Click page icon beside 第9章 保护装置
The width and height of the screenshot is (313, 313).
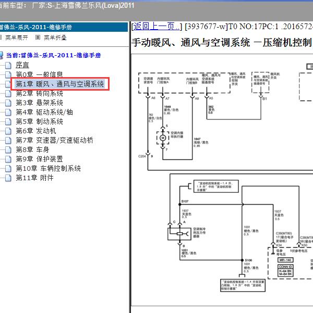(x=8, y=159)
